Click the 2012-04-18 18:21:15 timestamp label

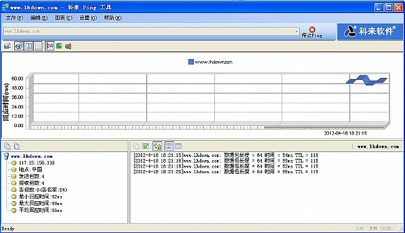pyautogui.click(x=345, y=133)
